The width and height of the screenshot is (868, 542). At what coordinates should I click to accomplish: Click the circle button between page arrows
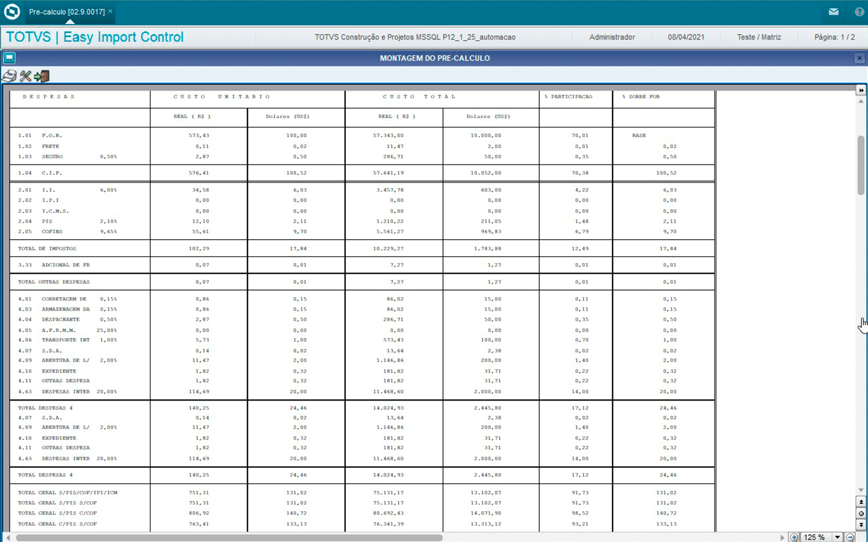(861, 513)
